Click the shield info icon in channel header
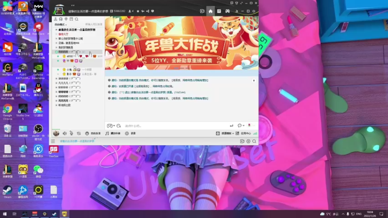 pos(152,11)
